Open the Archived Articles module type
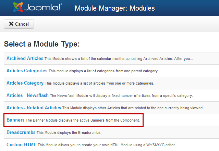Screen dimensions: 219x151 25,58
